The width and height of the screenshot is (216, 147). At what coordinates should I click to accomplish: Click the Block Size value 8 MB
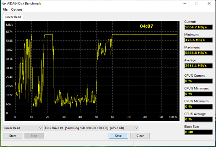[199, 132]
